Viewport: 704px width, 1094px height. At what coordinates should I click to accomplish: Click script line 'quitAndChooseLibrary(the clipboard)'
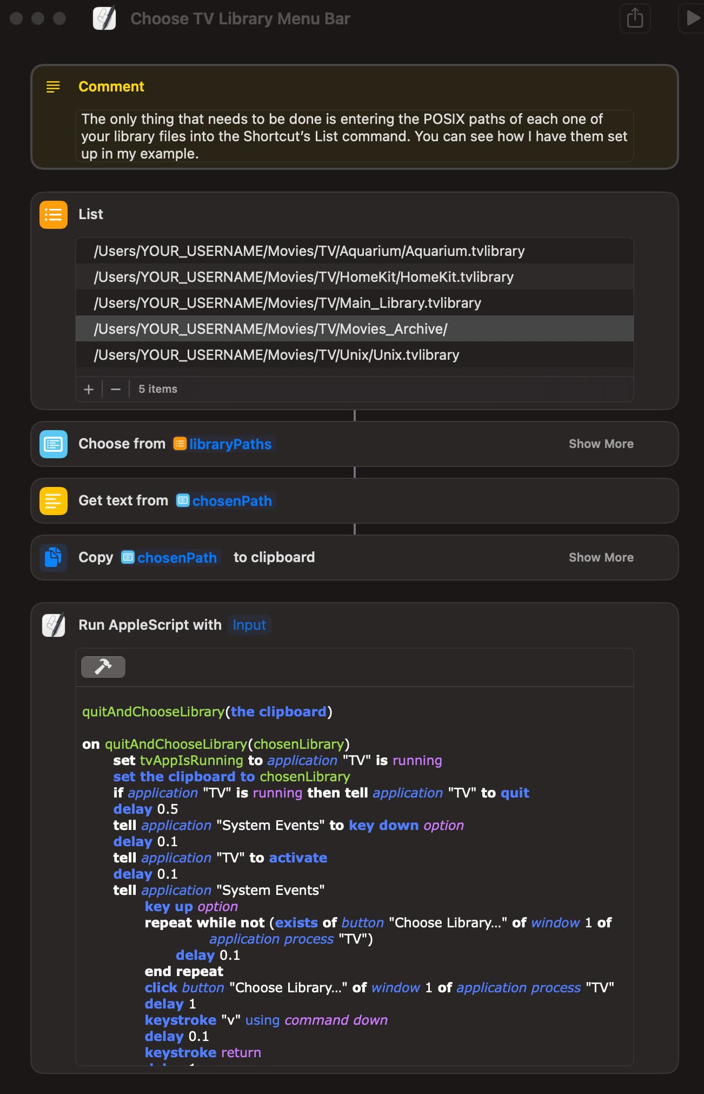(207, 711)
